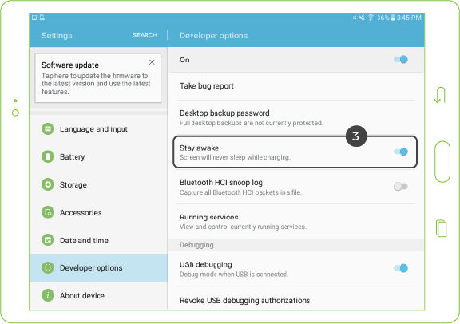The width and height of the screenshot is (460, 324).
Task: Tap the 36% battery percentage text
Action: [x=383, y=18]
